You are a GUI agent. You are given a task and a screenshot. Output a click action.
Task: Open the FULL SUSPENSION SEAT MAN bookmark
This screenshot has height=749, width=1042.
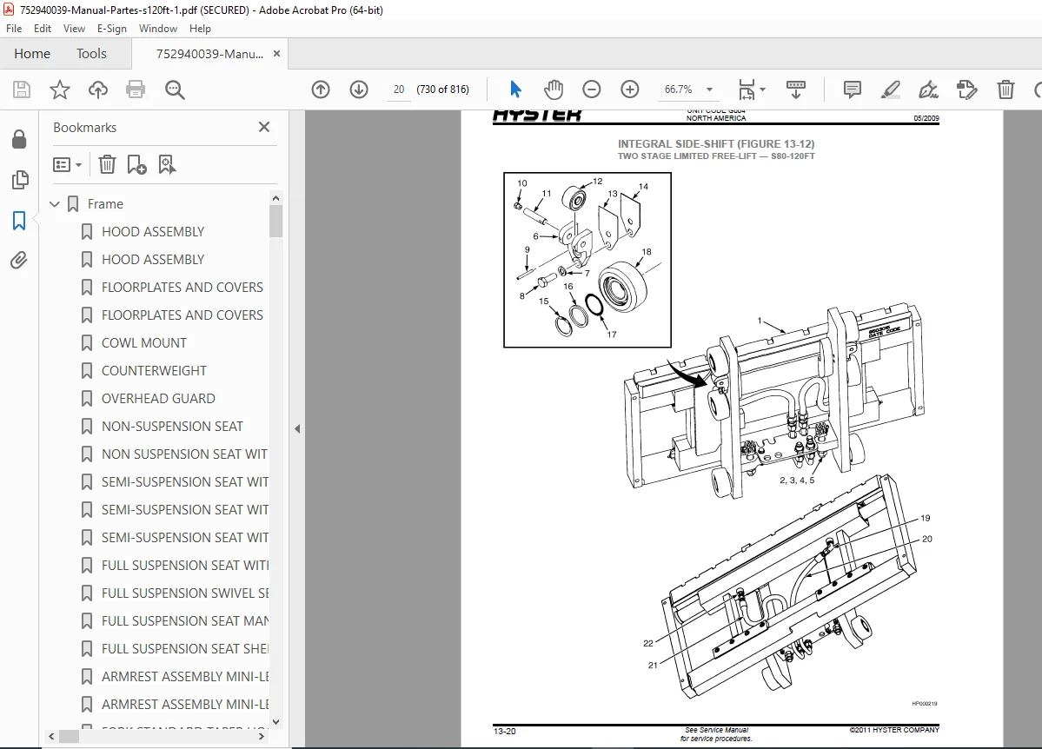click(x=185, y=621)
